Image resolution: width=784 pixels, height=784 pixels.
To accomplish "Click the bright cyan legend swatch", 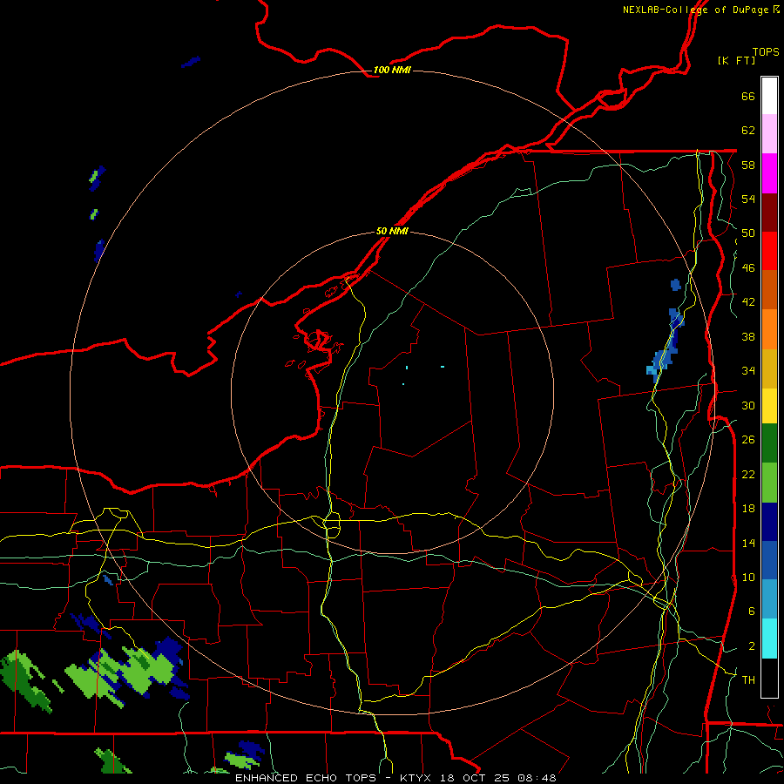I will point(769,639).
